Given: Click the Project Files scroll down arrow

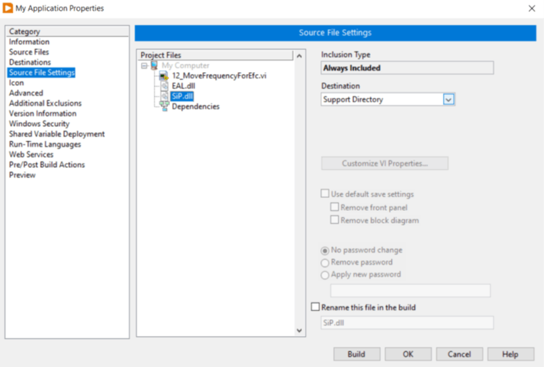Looking at the screenshot, I should [x=300, y=331].
